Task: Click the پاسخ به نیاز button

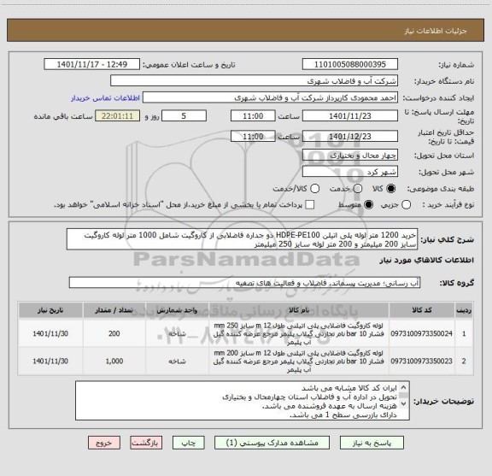Action: coord(372,443)
